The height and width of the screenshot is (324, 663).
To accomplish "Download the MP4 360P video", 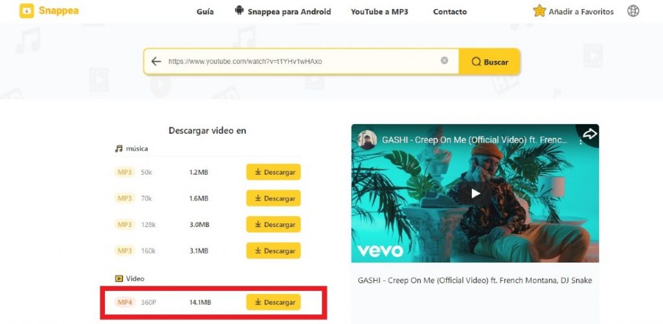I will pyautogui.click(x=274, y=302).
